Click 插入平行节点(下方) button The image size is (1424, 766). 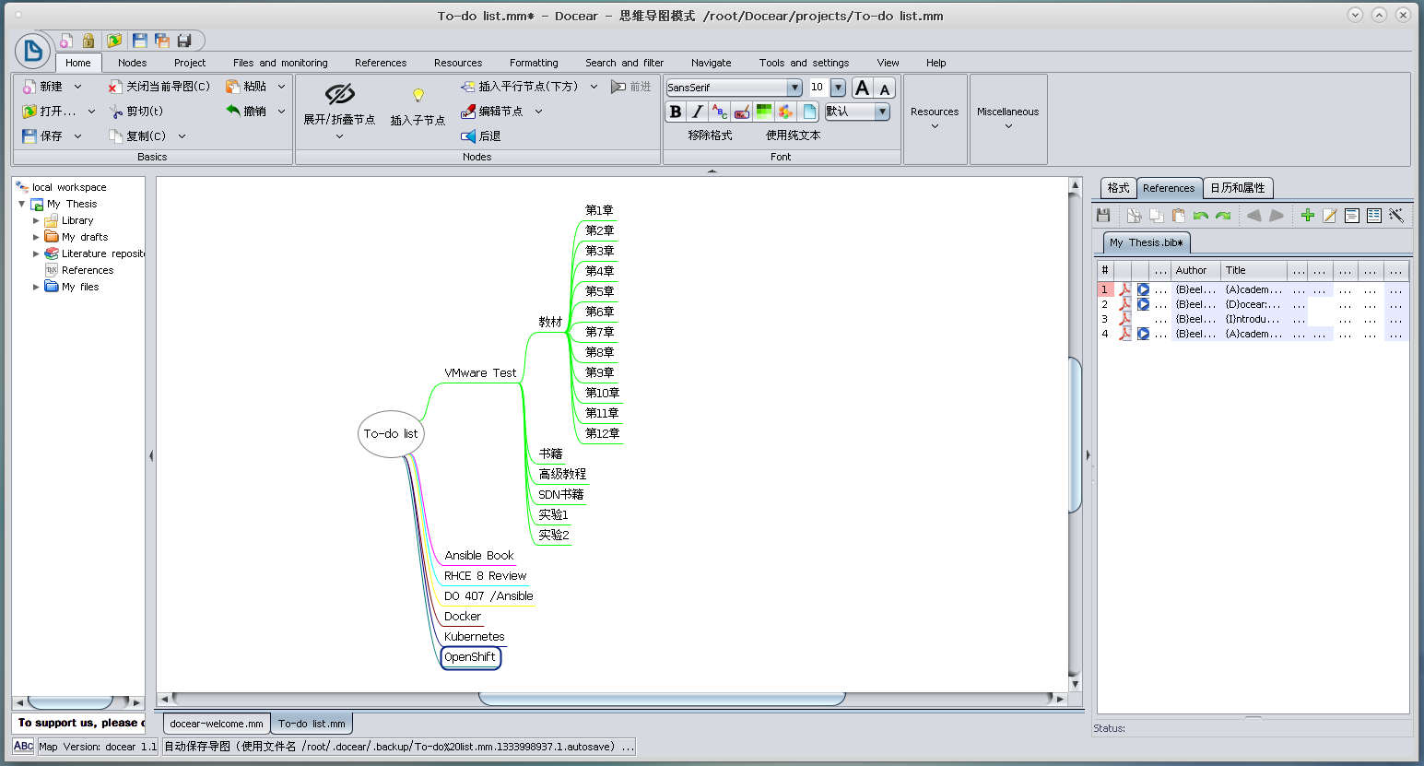[x=519, y=86]
